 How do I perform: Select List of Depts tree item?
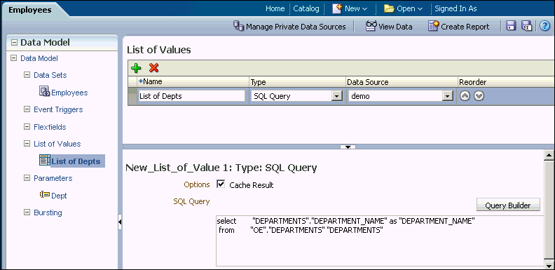point(76,161)
